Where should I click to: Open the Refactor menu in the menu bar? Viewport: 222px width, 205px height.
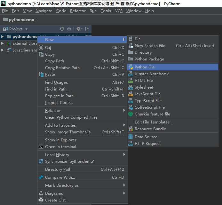point(78,11)
